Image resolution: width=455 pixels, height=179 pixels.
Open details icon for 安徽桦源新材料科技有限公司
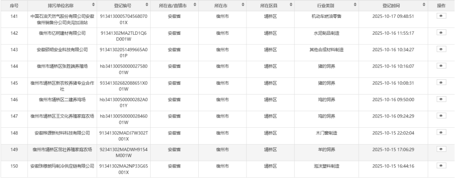(x=441, y=132)
